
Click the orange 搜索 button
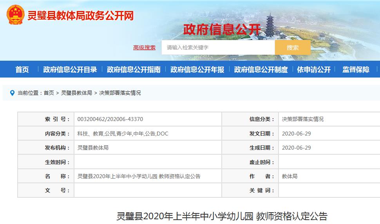(293, 47)
